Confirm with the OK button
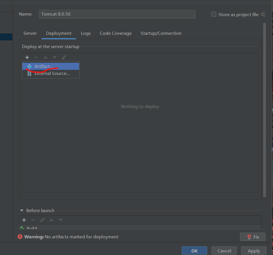 tap(194, 251)
